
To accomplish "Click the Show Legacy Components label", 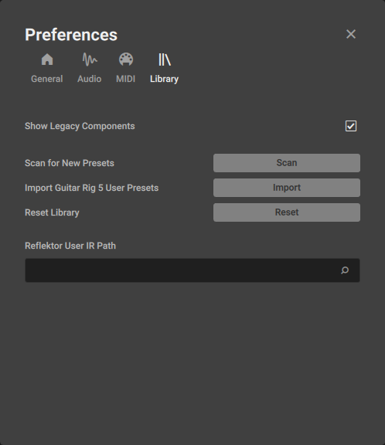I will pos(80,126).
